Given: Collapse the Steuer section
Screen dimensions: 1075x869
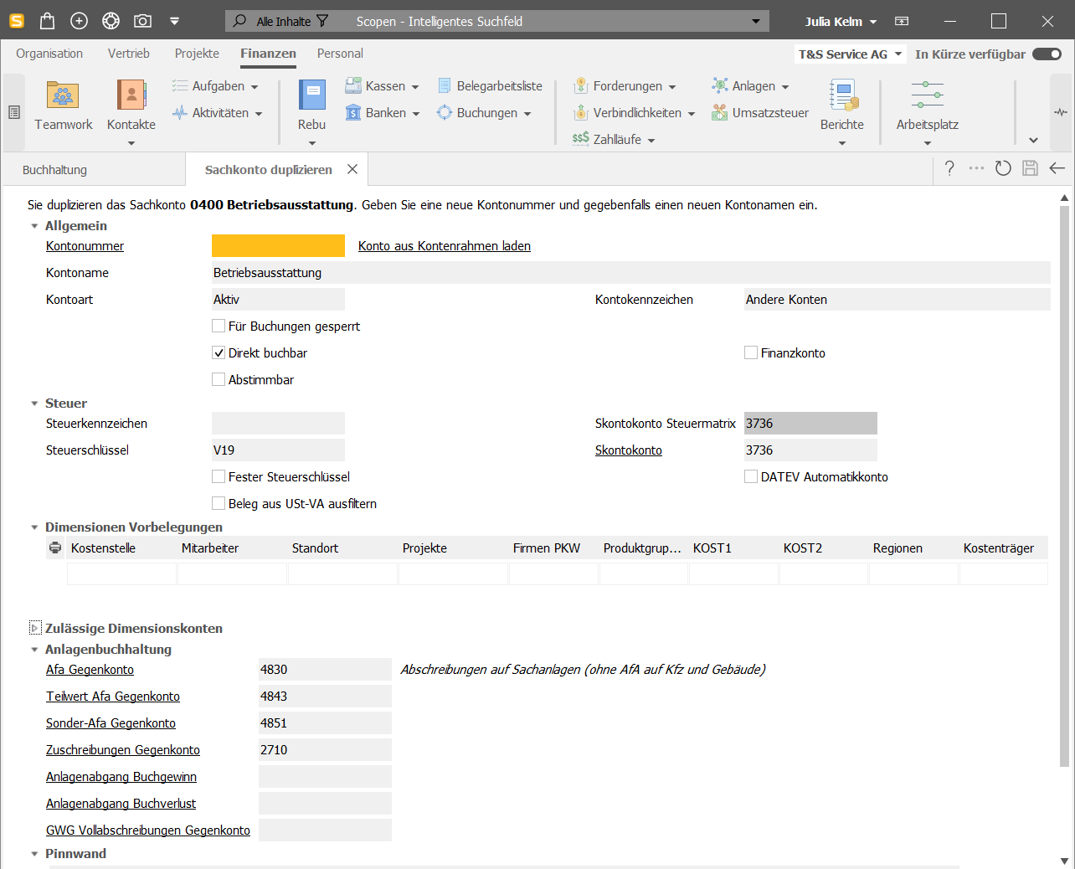Looking at the screenshot, I should [34, 404].
